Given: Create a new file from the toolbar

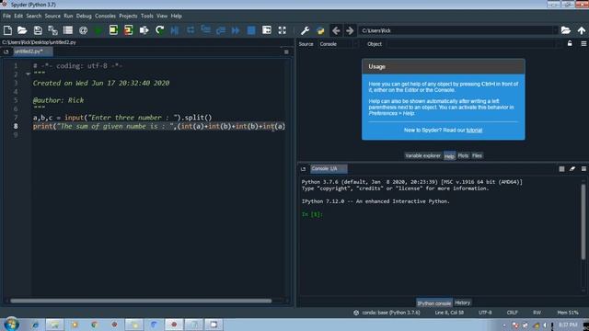Looking at the screenshot, I should tap(7, 30).
